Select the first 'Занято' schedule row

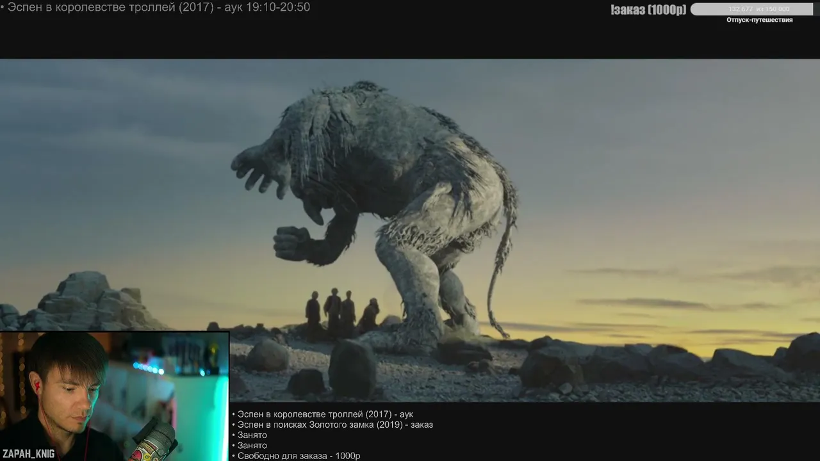click(x=249, y=435)
